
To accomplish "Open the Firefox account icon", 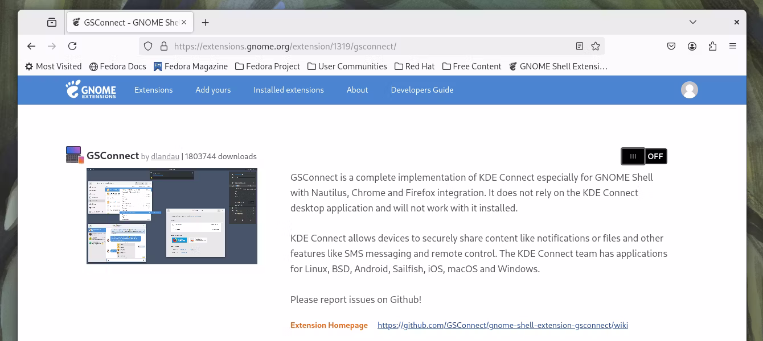I will pyautogui.click(x=692, y=46).
